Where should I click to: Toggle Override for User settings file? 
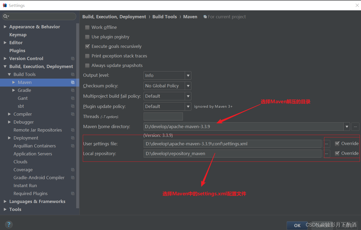pyautogui.click(x=337, y=143)
